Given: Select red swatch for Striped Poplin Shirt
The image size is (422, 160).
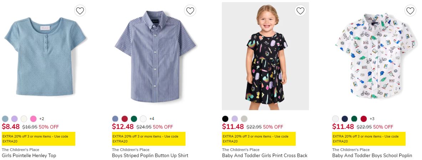Looking at the screenshot, I should tap(124, 119).
